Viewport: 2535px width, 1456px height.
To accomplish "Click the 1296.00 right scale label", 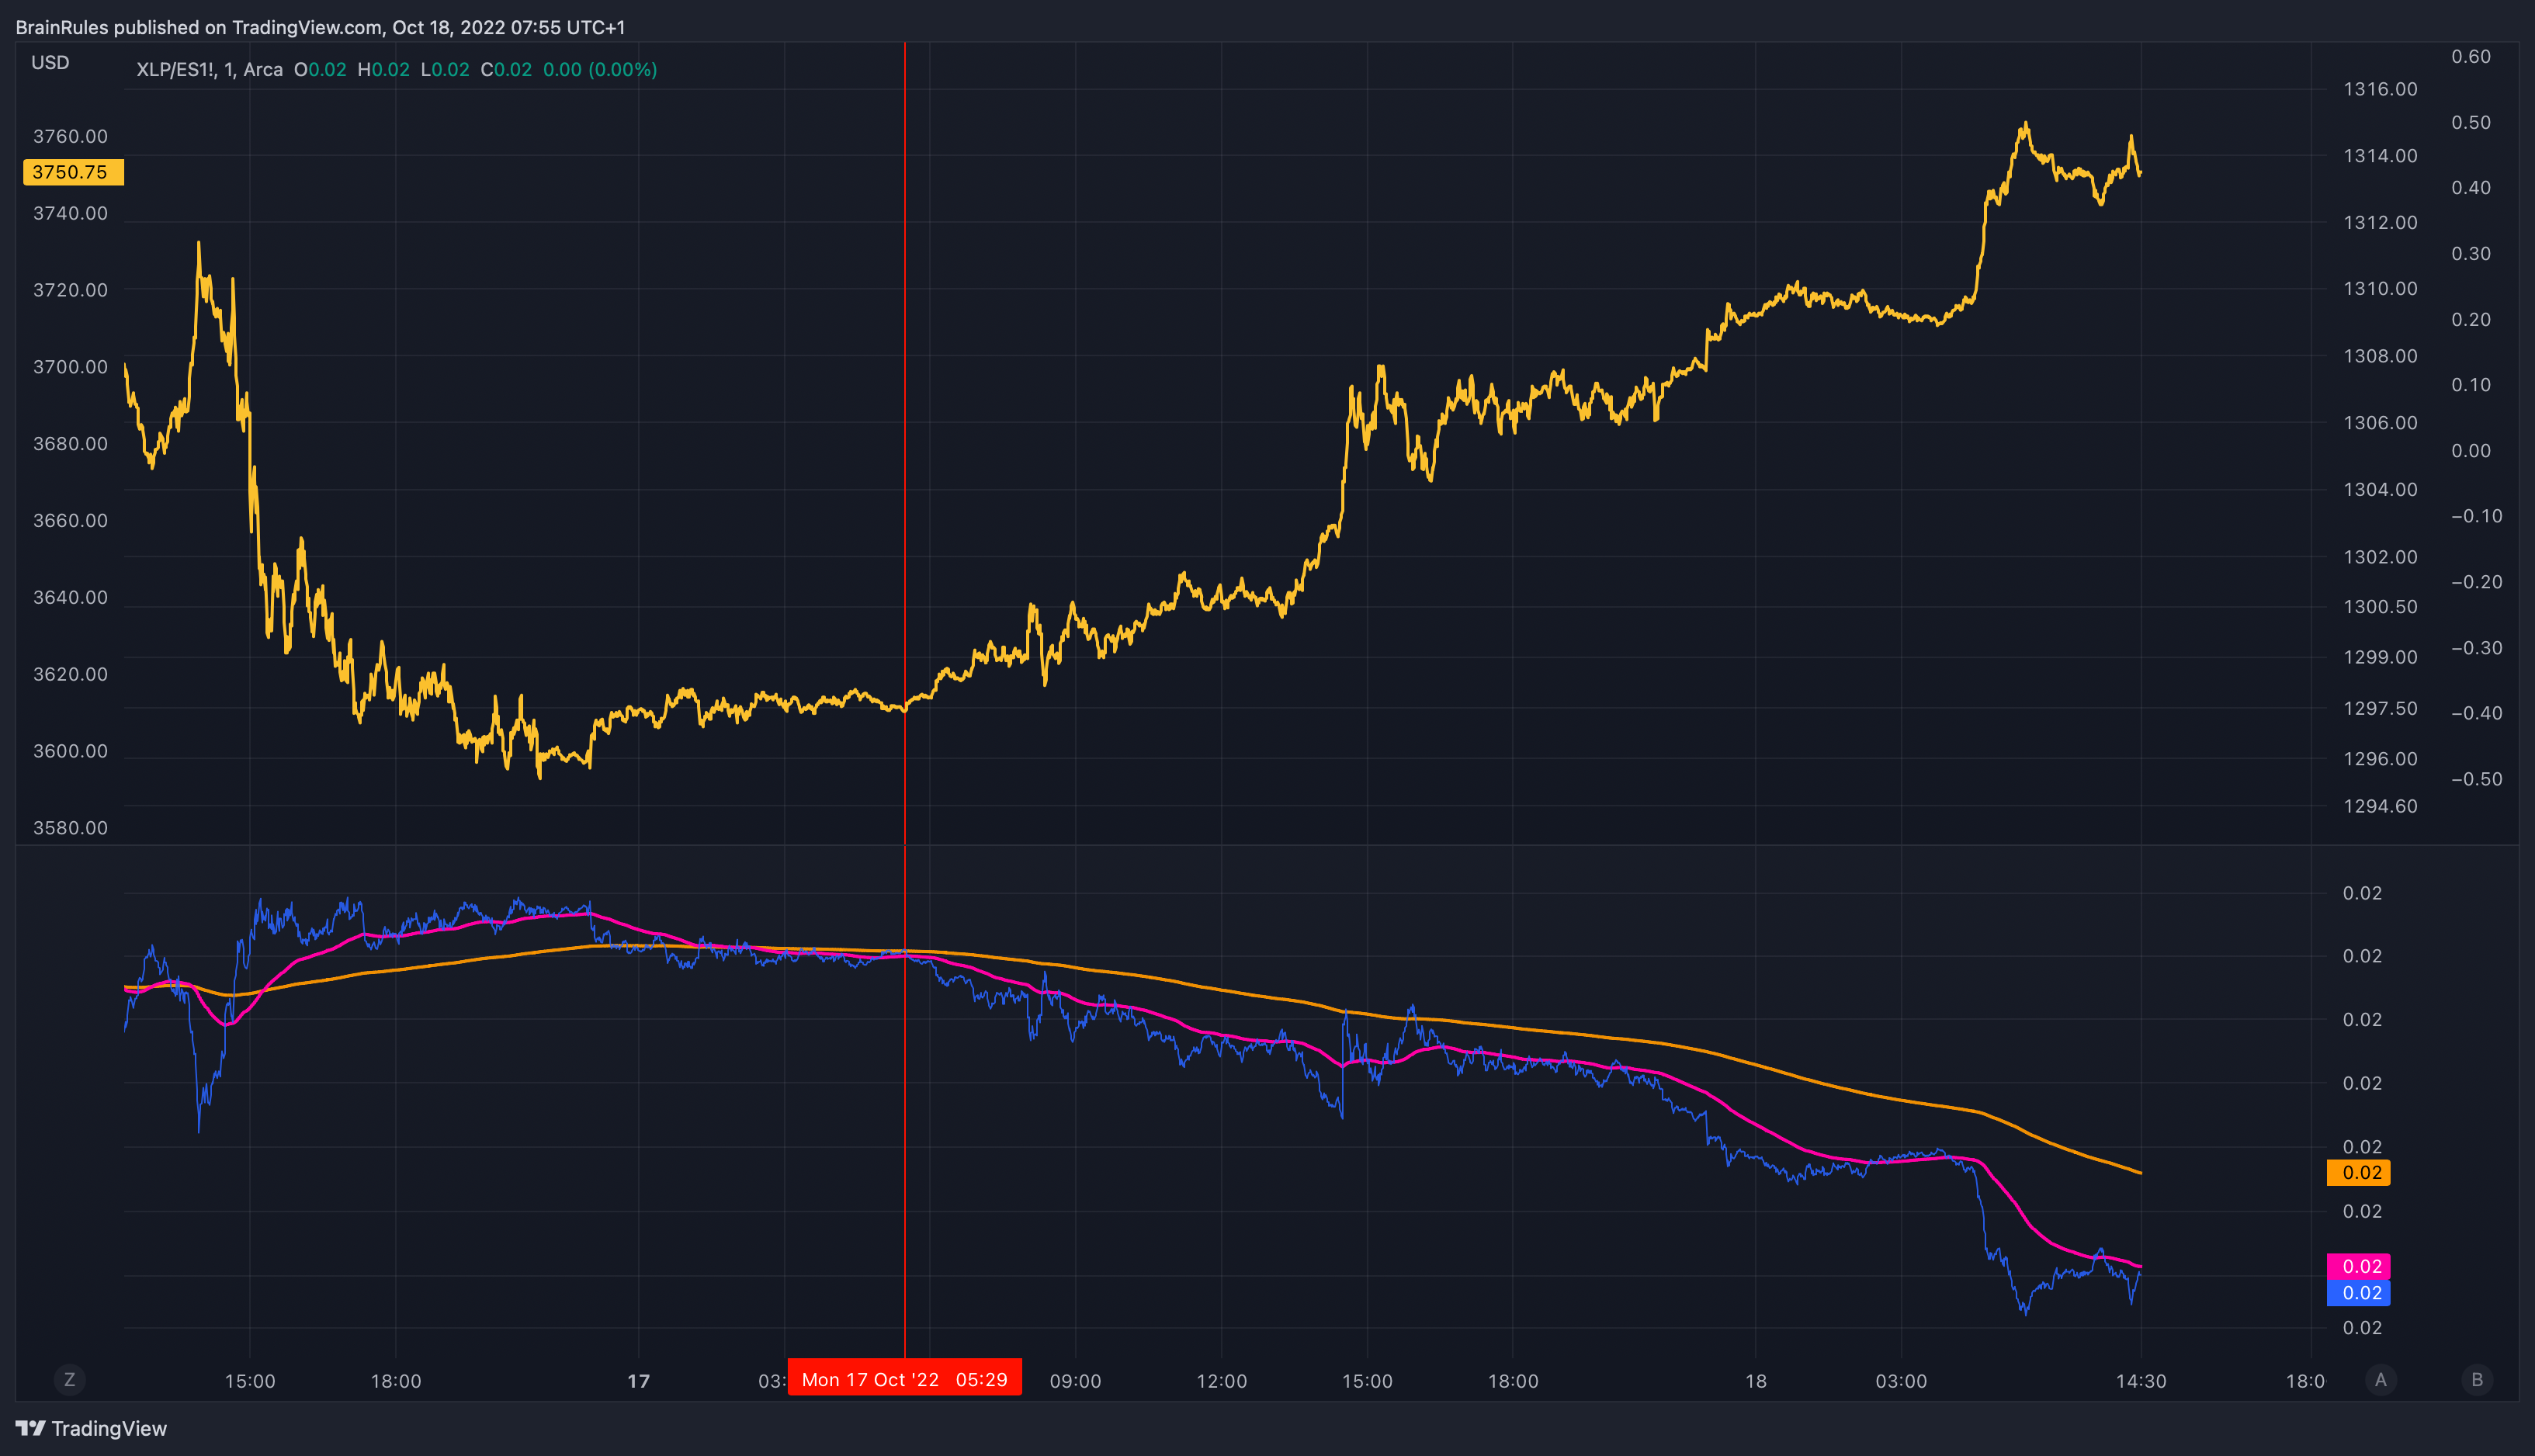I will click(2380, 758).
